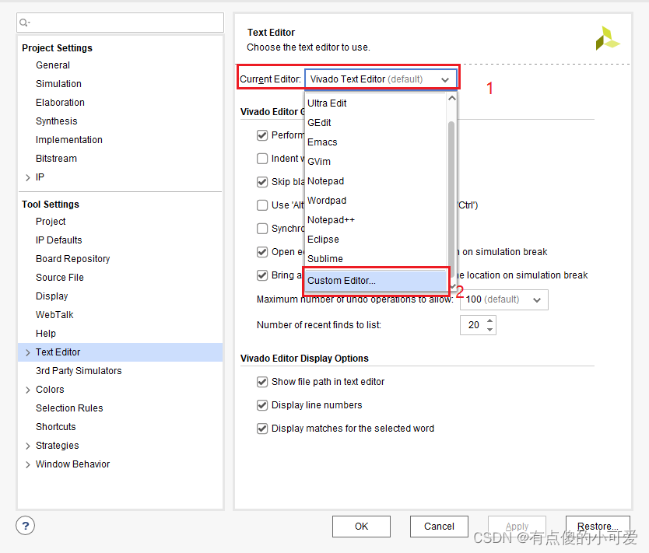Uncheck Show file path in text editor
Image resolution: width=649 pixels, height=553 pixels.
pyautogui.click(x=262, y=382)
